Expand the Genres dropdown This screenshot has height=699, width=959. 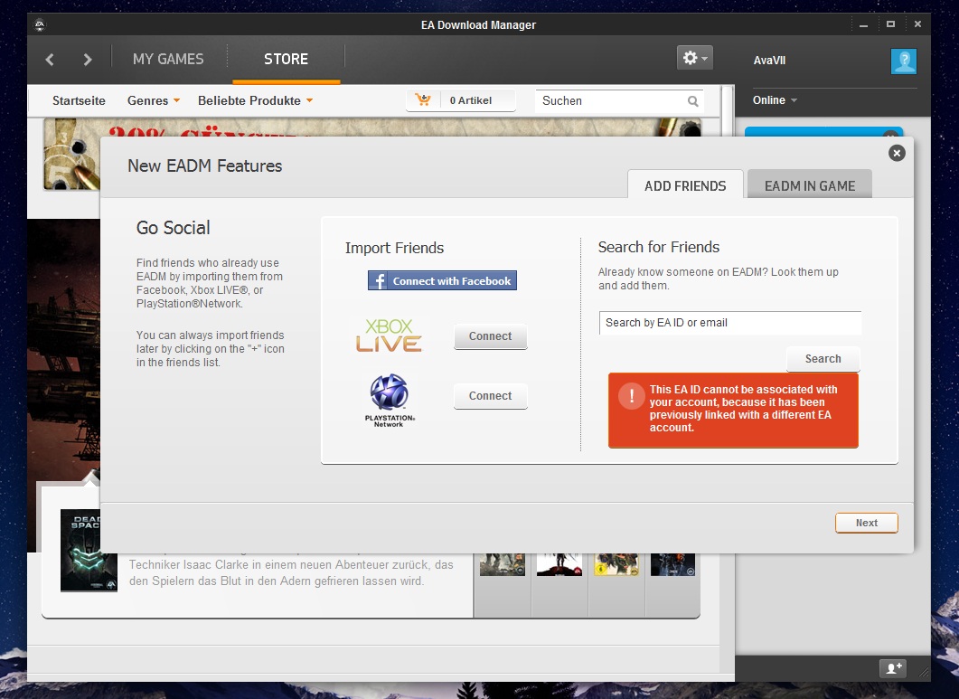154,100
